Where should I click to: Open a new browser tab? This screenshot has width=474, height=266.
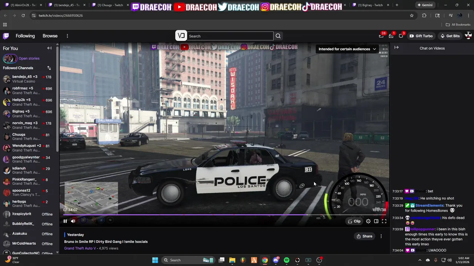pyautogui.click(x=397, y=5)
